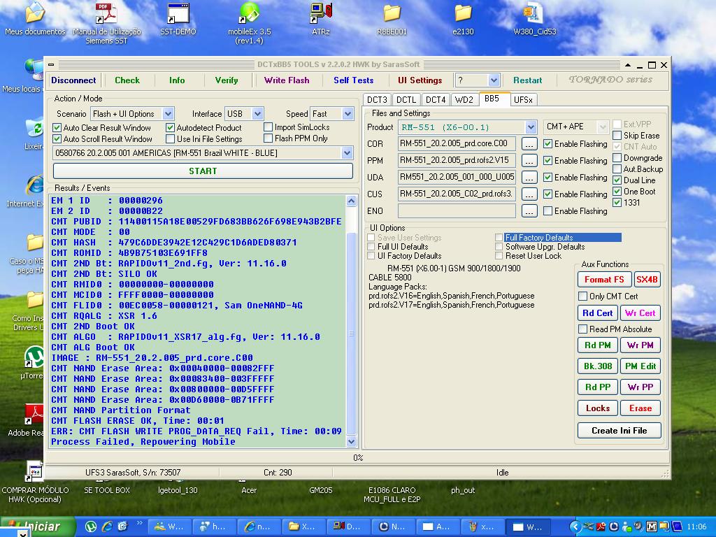Click the results scrollbar up arrow

(x=351, y=201)
